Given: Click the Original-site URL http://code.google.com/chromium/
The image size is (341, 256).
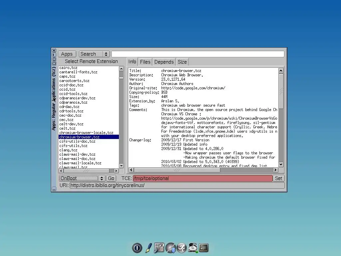Looking at the screenshot, I should coord(193,88).
